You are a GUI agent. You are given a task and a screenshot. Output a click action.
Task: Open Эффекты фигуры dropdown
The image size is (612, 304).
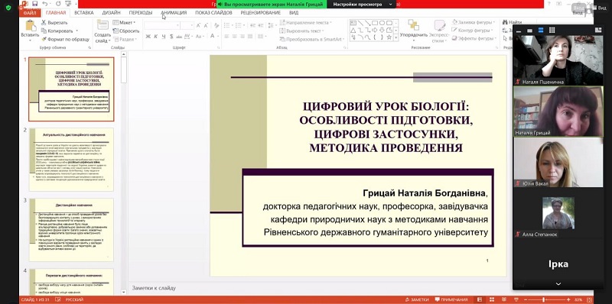(x=474, y=39)
